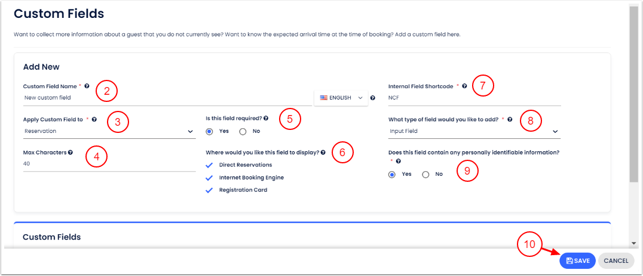Viewport: 643px width, 276px height.
Task: Select No for personally identifiable information
Action: (426, 175)
